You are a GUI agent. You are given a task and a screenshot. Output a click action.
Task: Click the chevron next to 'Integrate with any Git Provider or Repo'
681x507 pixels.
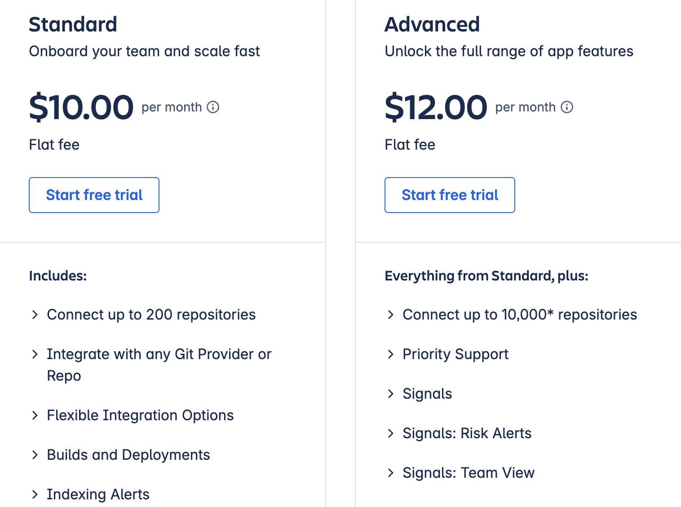[35, 354]
